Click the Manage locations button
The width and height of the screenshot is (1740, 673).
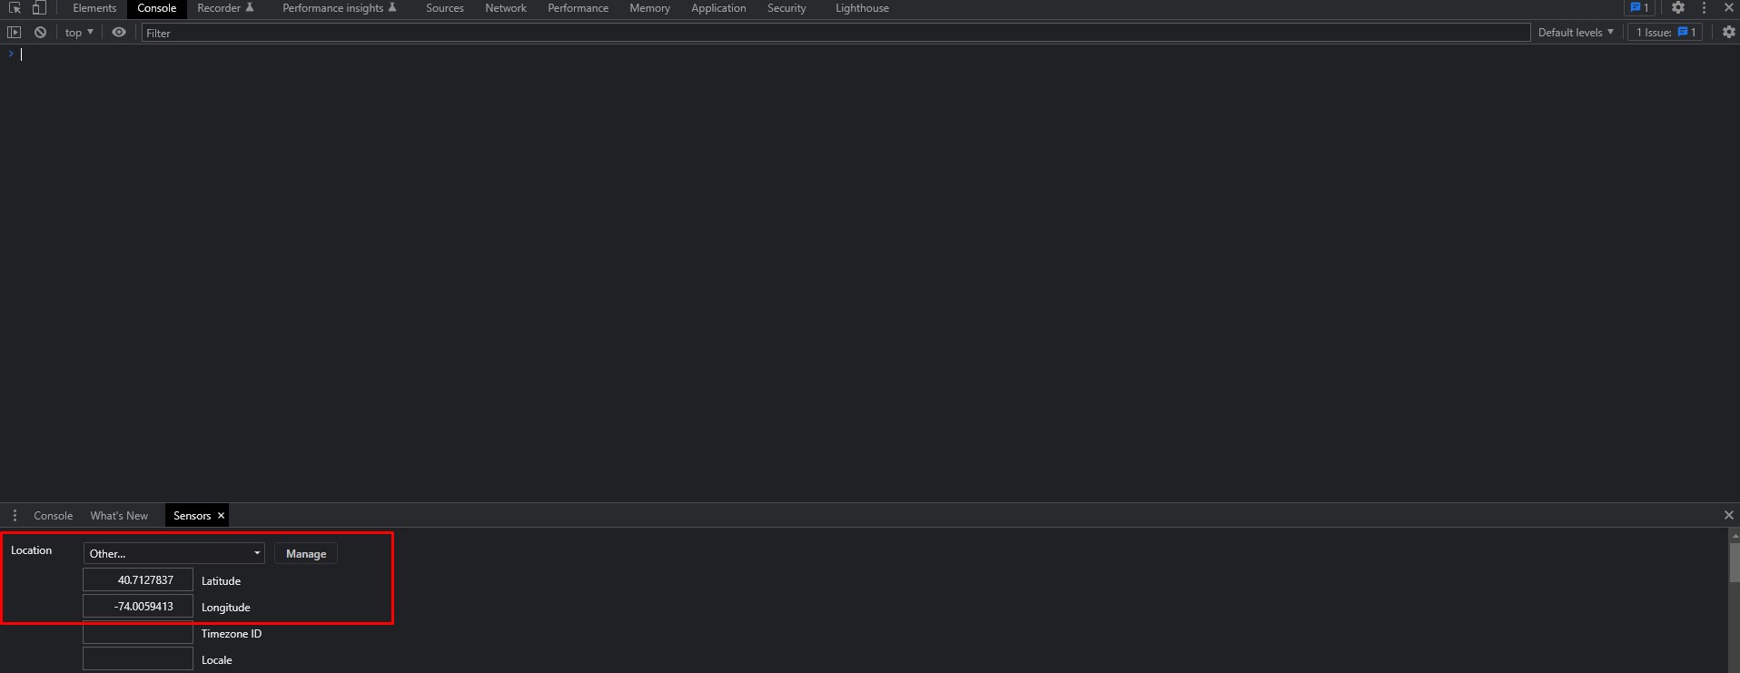(x=306, y=553)
